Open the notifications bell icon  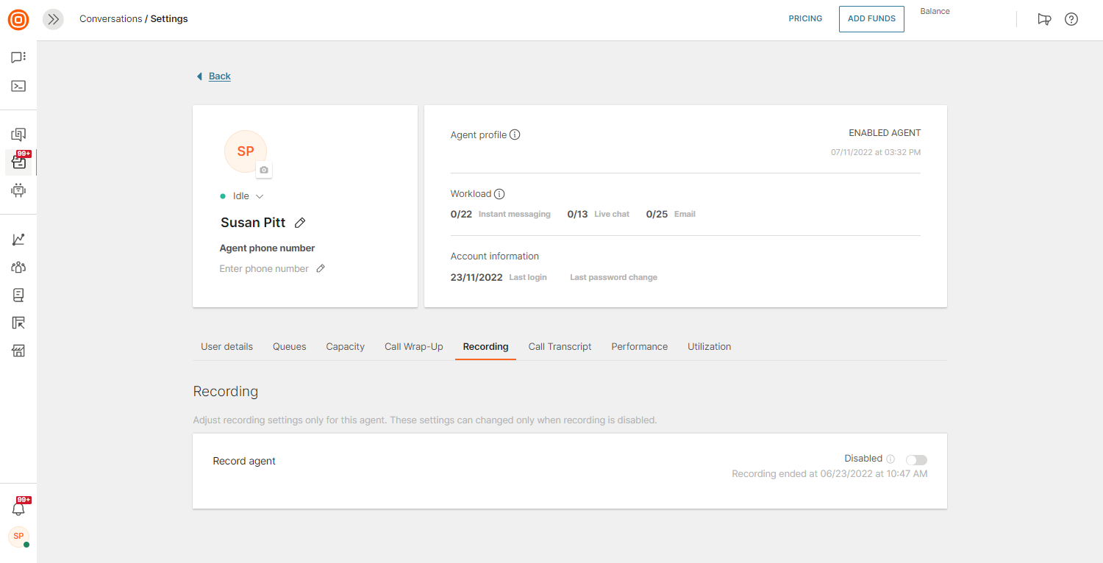coord(18,508)
